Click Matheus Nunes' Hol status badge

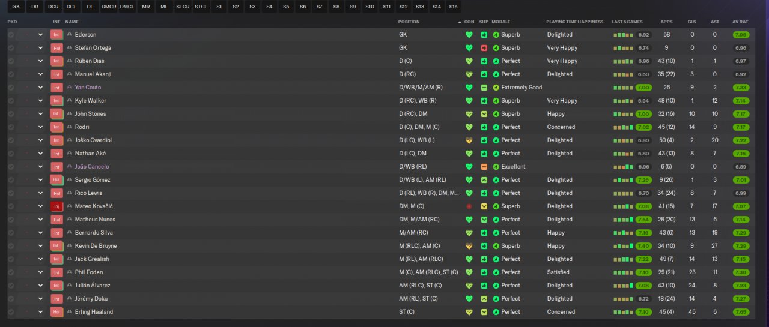click(x=57, y=220)
